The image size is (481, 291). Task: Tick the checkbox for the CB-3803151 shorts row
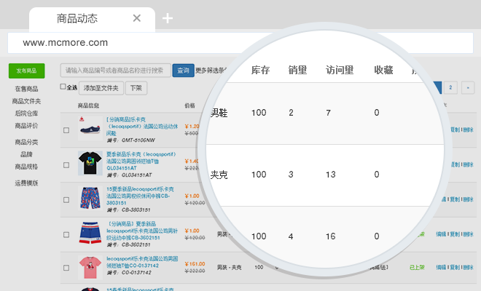click(66, 199)
